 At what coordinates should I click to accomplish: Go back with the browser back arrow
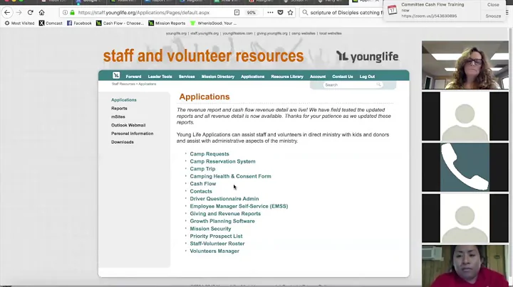click(x=7, y=12)
